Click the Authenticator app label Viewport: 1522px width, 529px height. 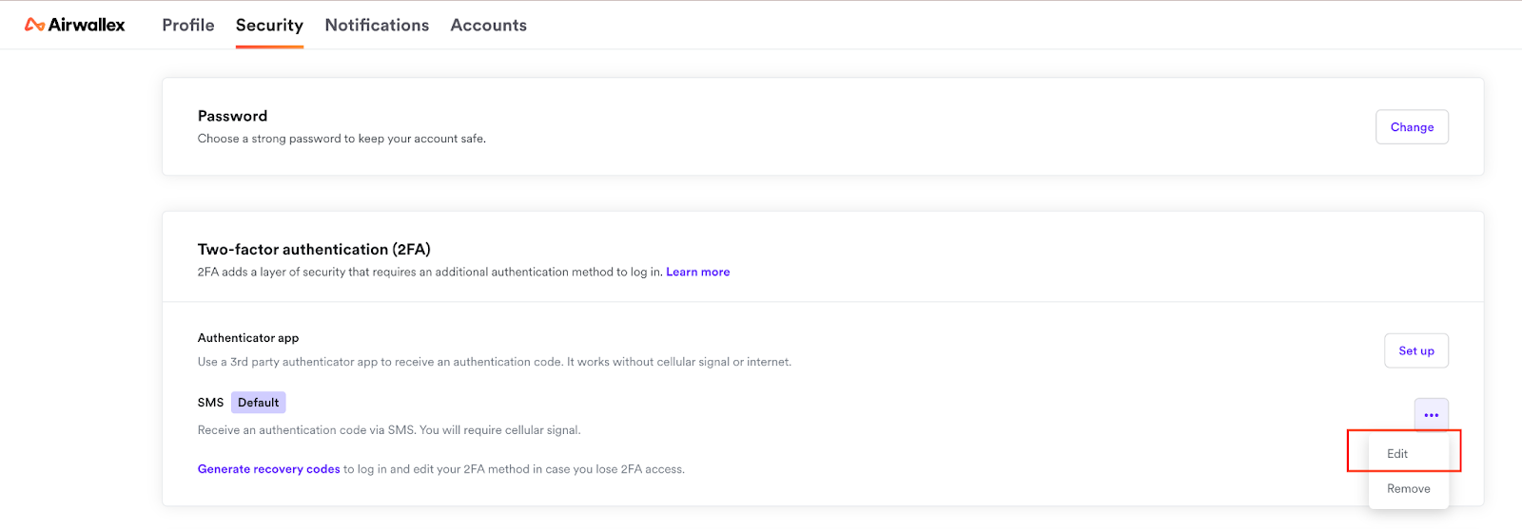point(248,338)
